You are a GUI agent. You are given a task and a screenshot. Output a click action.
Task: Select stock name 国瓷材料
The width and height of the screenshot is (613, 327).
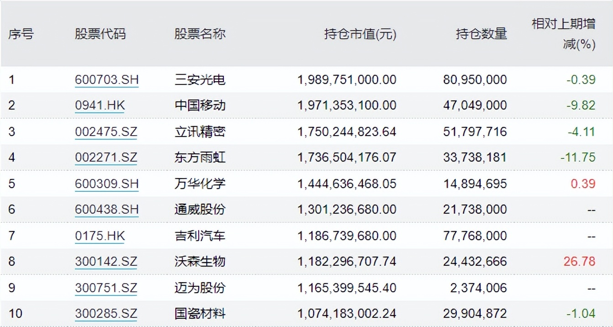[x=200, y=314]
